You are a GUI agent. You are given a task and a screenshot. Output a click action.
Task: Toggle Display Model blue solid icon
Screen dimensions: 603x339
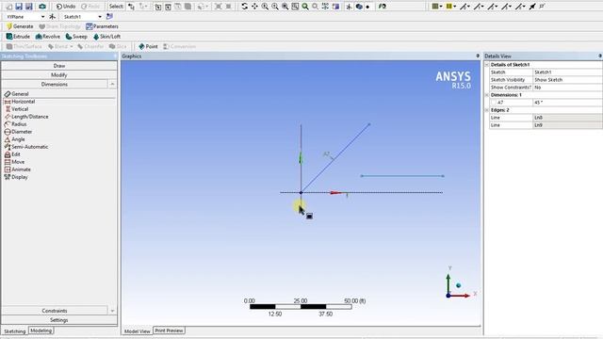point(359,7)
